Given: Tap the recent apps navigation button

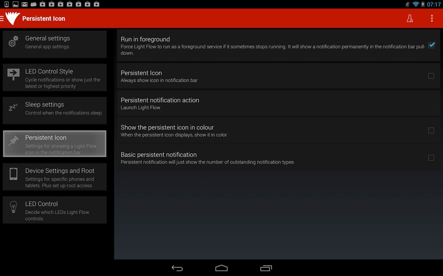Looking at the screenshot, I should (266, 268).
